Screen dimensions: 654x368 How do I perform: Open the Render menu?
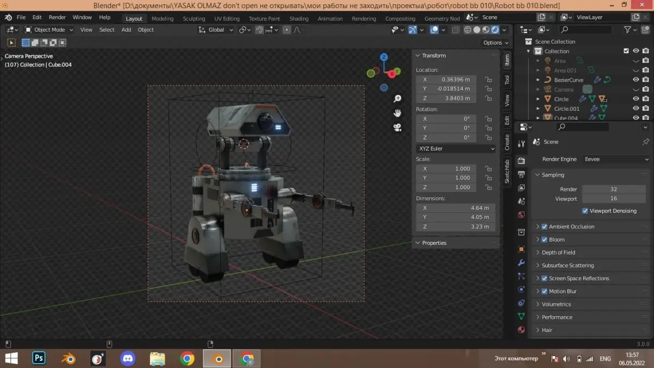click(x=57, y=17)
